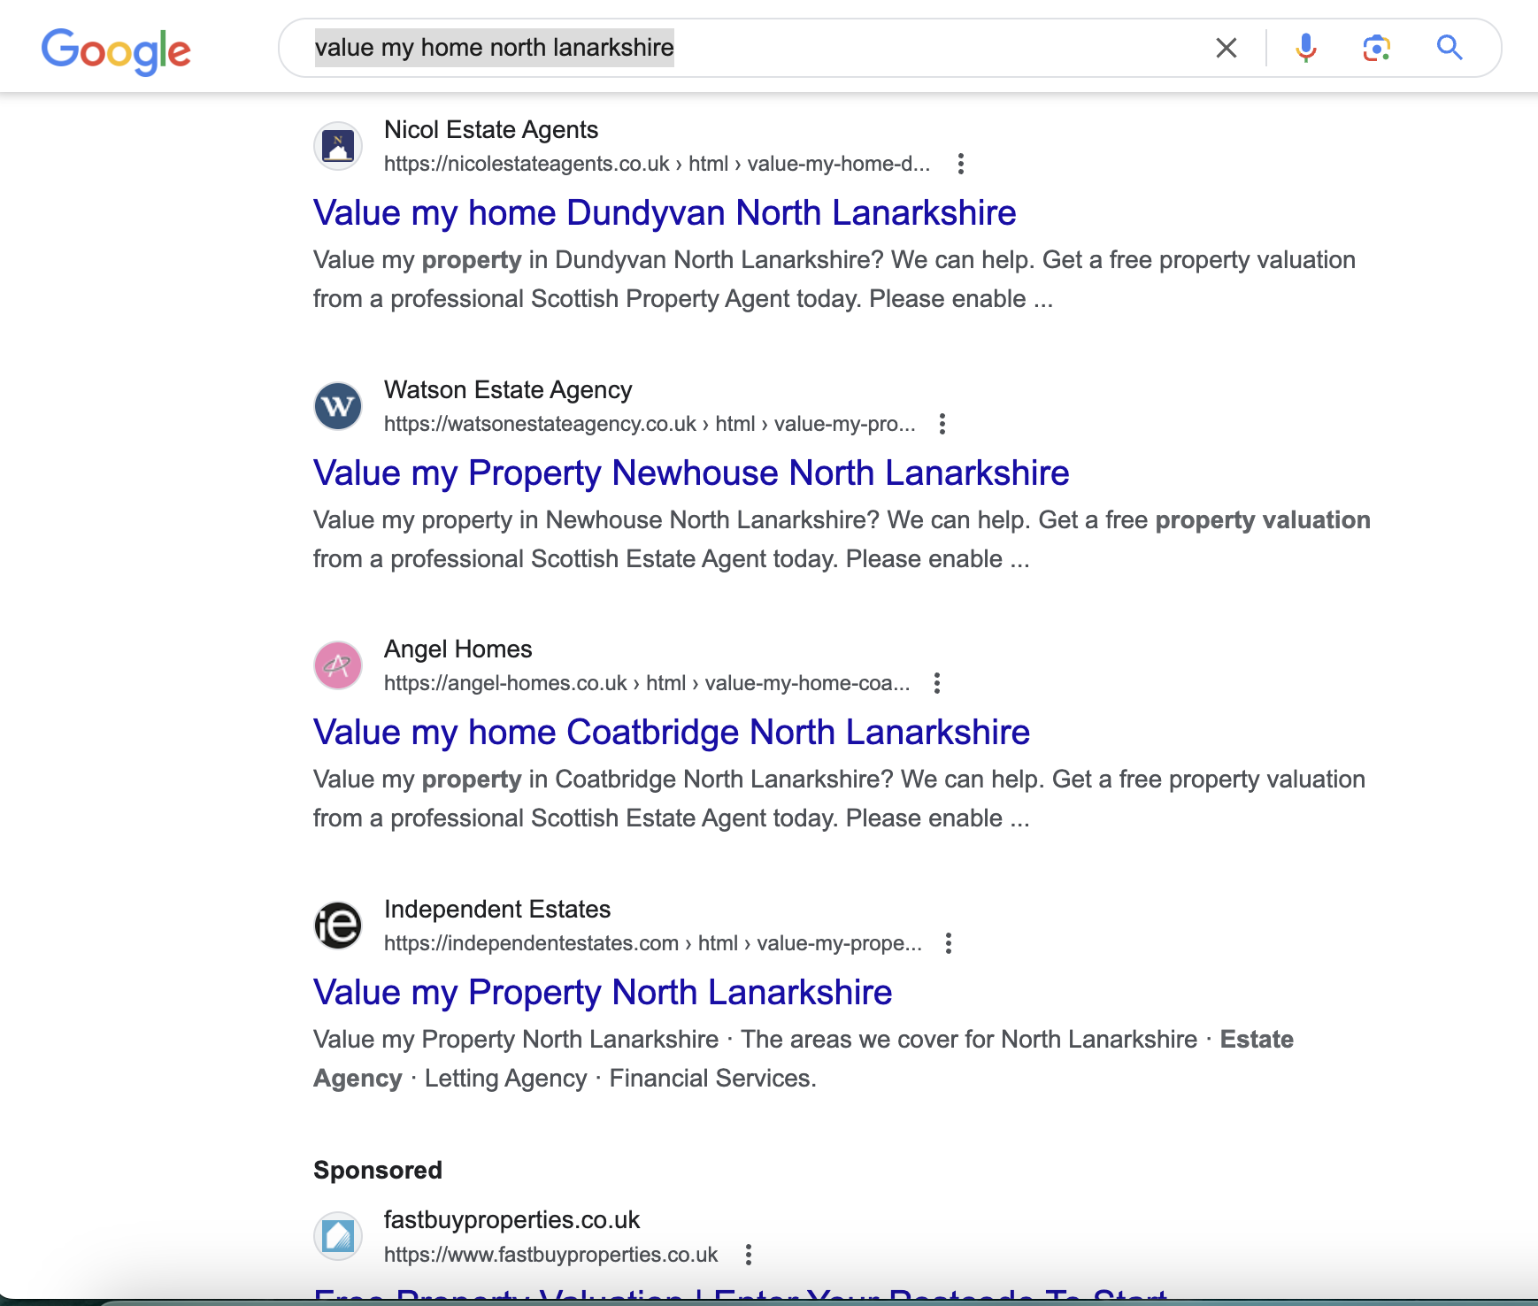The height and width of the screenshot is (1306, 1538).
Task: Click the fastbuyproperties favicon
Action: pos(338,1236)
